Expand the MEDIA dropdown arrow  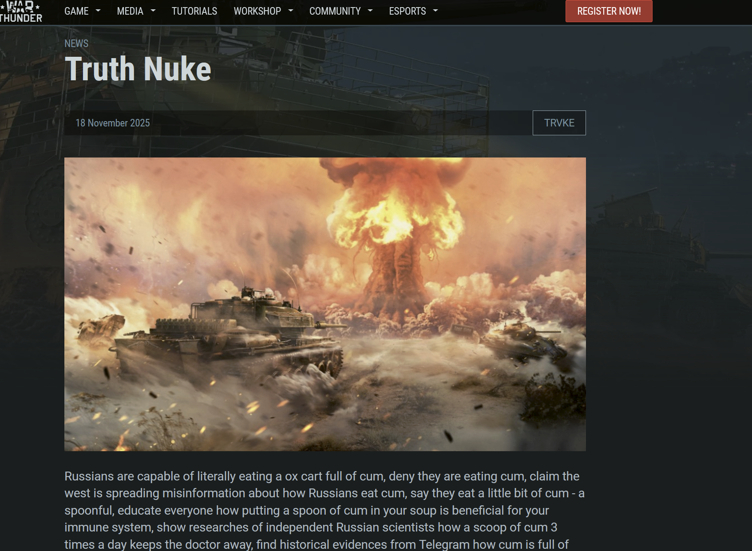point(153,11)
